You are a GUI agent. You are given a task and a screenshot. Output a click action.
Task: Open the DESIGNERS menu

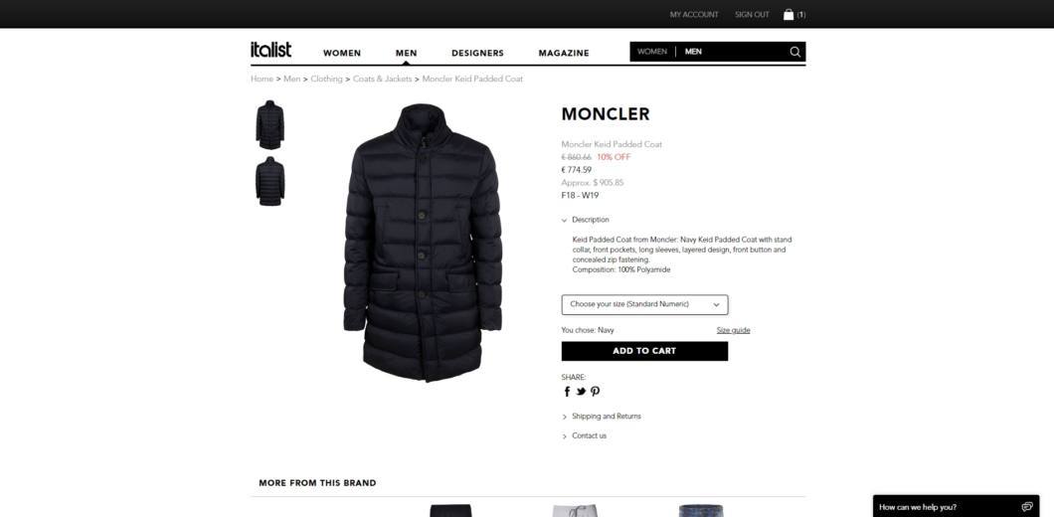click(477, 53)
